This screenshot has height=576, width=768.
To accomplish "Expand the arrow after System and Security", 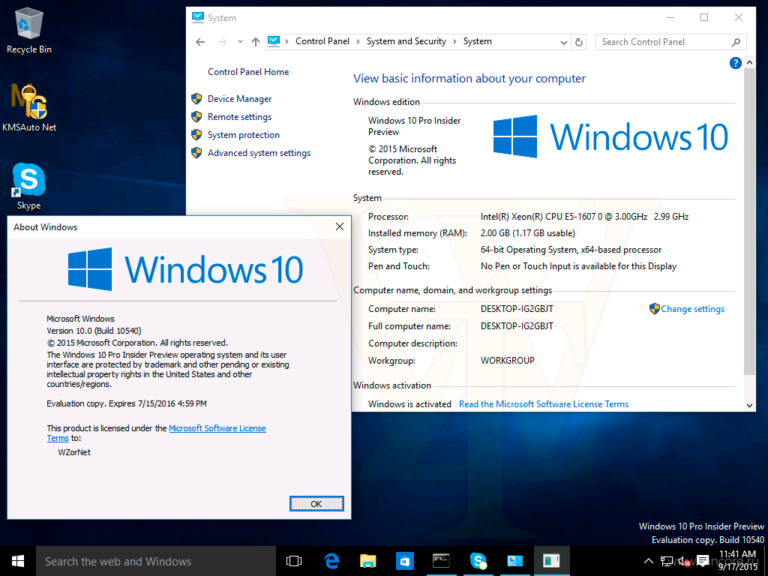I will [454, 42].
